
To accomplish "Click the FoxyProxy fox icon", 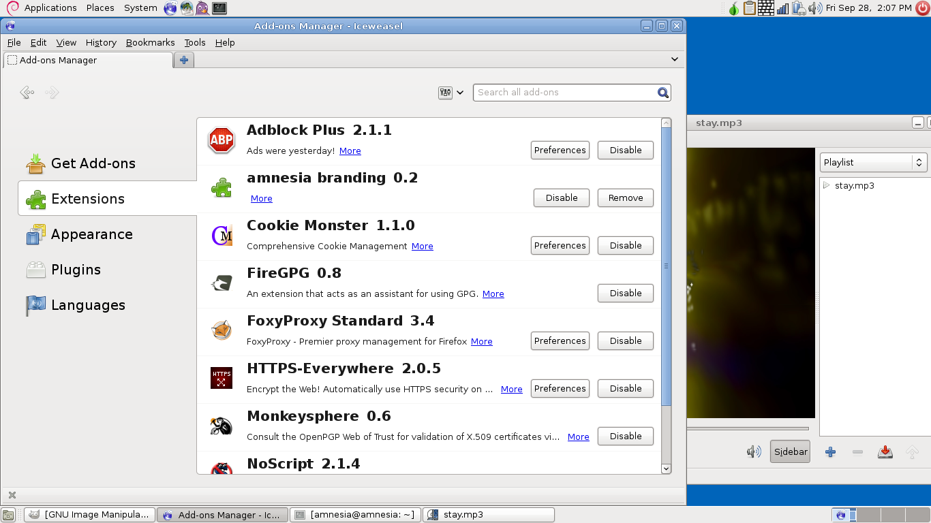I will click(x=222, y=331).
